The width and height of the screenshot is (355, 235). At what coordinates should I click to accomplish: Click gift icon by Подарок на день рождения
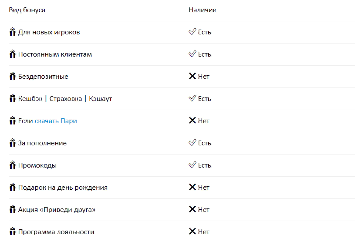(x=13, y=187)
